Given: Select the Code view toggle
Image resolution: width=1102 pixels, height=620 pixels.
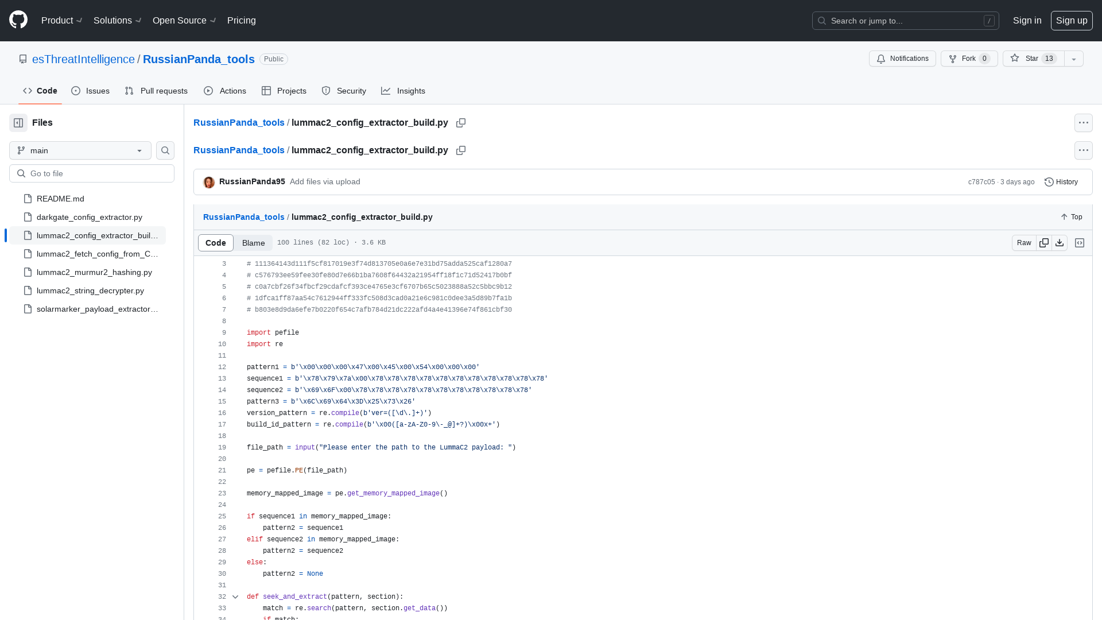Looking at the screenshot, I should click(x=216, y=243).
